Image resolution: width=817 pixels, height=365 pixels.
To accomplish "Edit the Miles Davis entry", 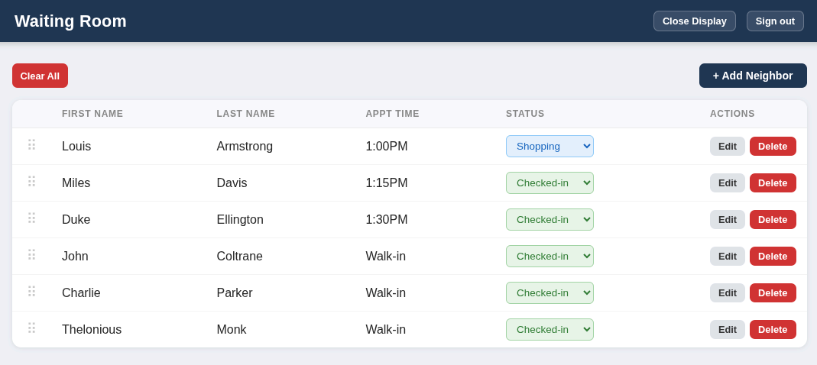I will pyautogui.click(x=728, y=182).
